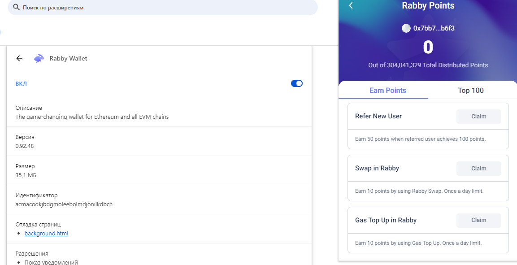Click the Показ уведомлений permission entry

pyautogui.click(x=51, y=262)
